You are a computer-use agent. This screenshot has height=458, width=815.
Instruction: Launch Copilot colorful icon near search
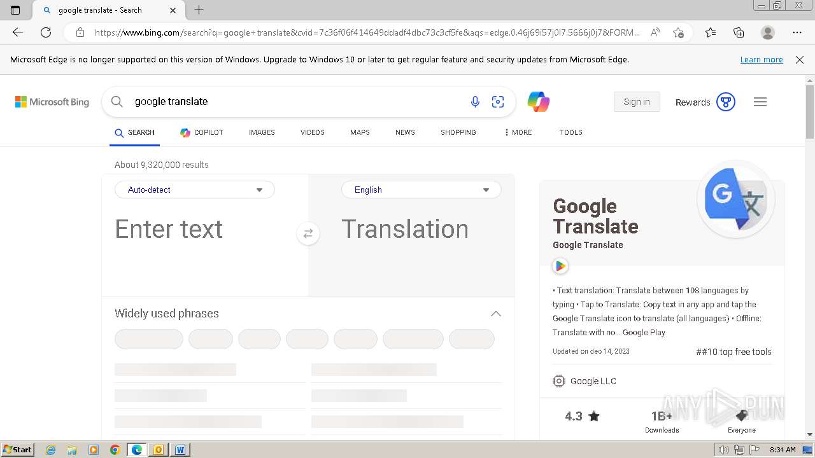click(539, 102)
